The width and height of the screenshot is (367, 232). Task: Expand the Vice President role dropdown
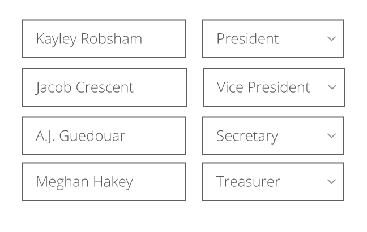(274, 87)
